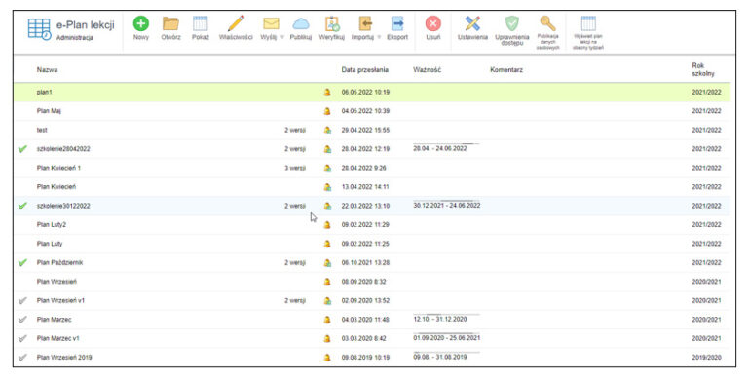This screenshot has height=380, width=748.
Task: Click the user icon in the plan1 row
Action: tap(327, 93)
